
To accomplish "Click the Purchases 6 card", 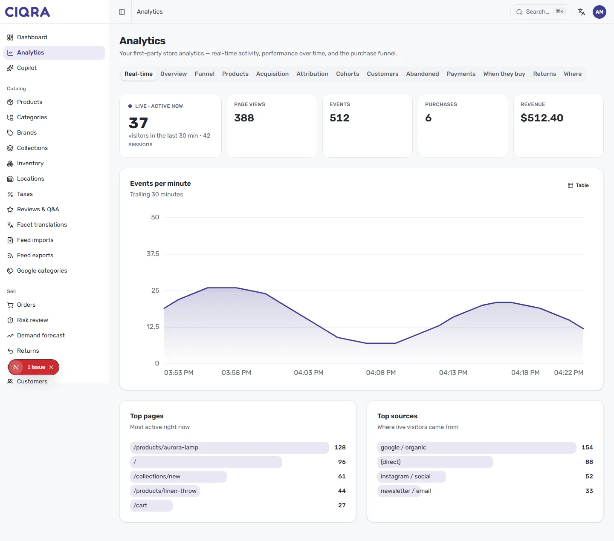I will (x=463, y=126).
